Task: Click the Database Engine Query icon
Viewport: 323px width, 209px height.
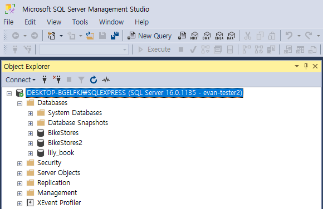Action: pyautogui.click(x=182, y=36)
